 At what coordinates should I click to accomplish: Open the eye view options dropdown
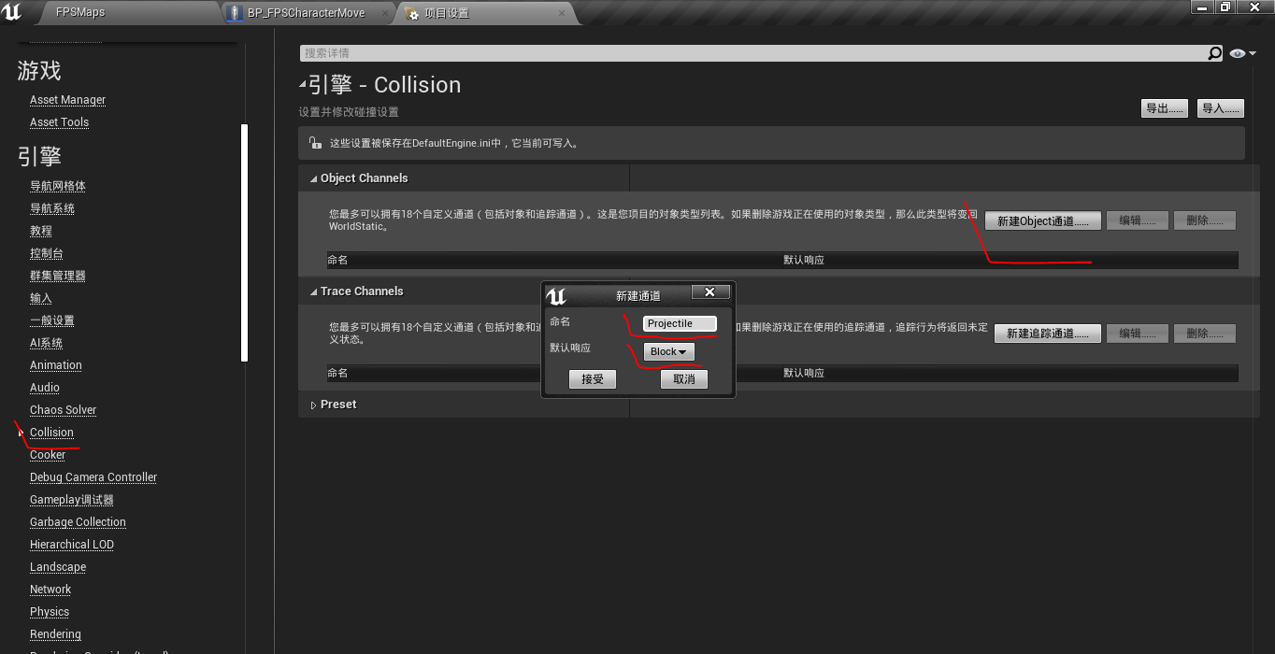[x=1242, y=53]
